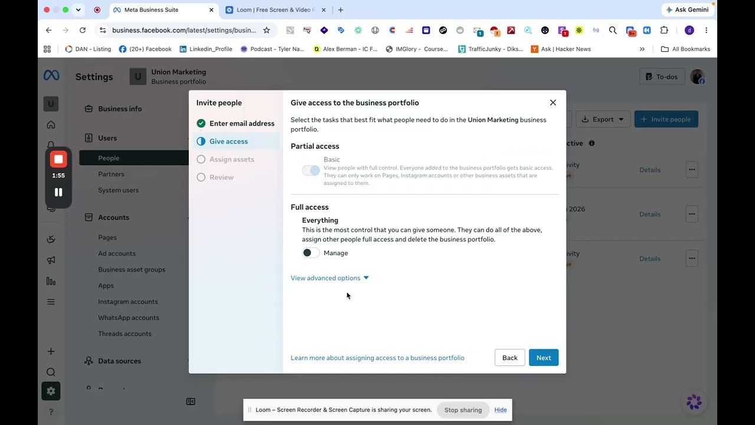755x425 pixels.
Task: Open the All tools hamburger icon in the left rail
Action: point(51,302)
